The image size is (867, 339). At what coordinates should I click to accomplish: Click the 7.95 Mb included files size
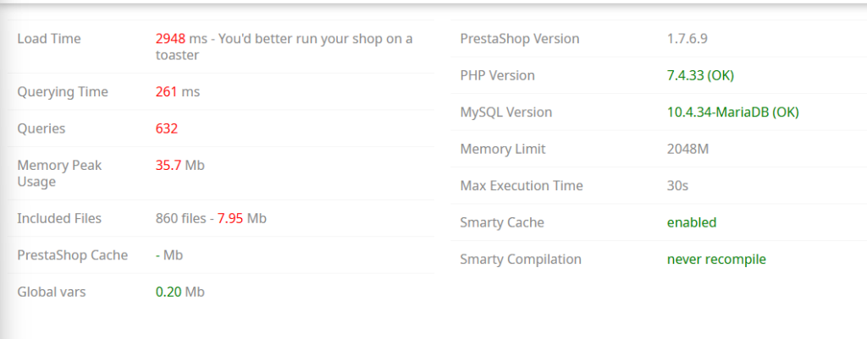click(241, 218)
